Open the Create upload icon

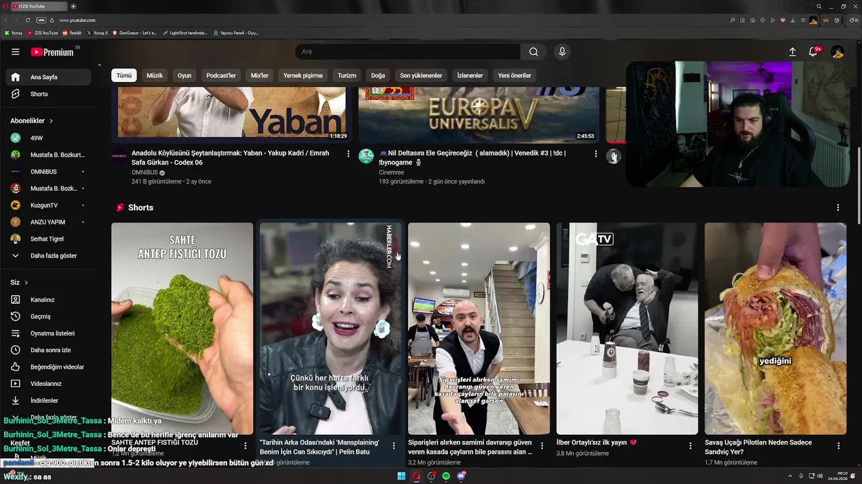[793, 52]
